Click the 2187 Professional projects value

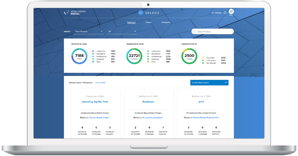click(x=113, y=56)
